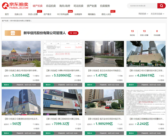Click the location pin on 7399.32万 card
The image size is (168, 136).
tap(77, 124)
